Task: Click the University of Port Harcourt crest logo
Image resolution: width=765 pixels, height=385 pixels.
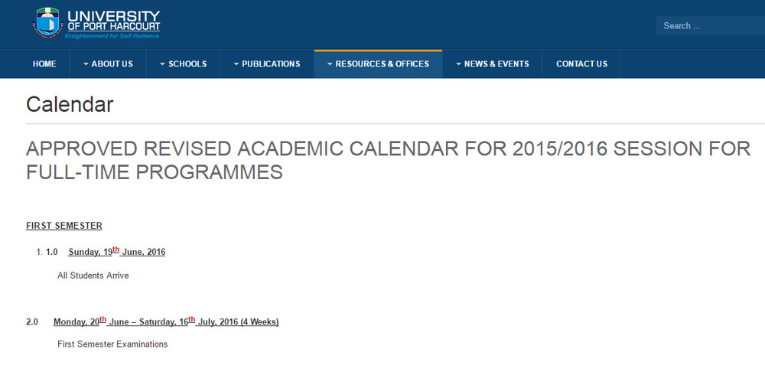Action: pyautogui.click(x=47, y=22)
